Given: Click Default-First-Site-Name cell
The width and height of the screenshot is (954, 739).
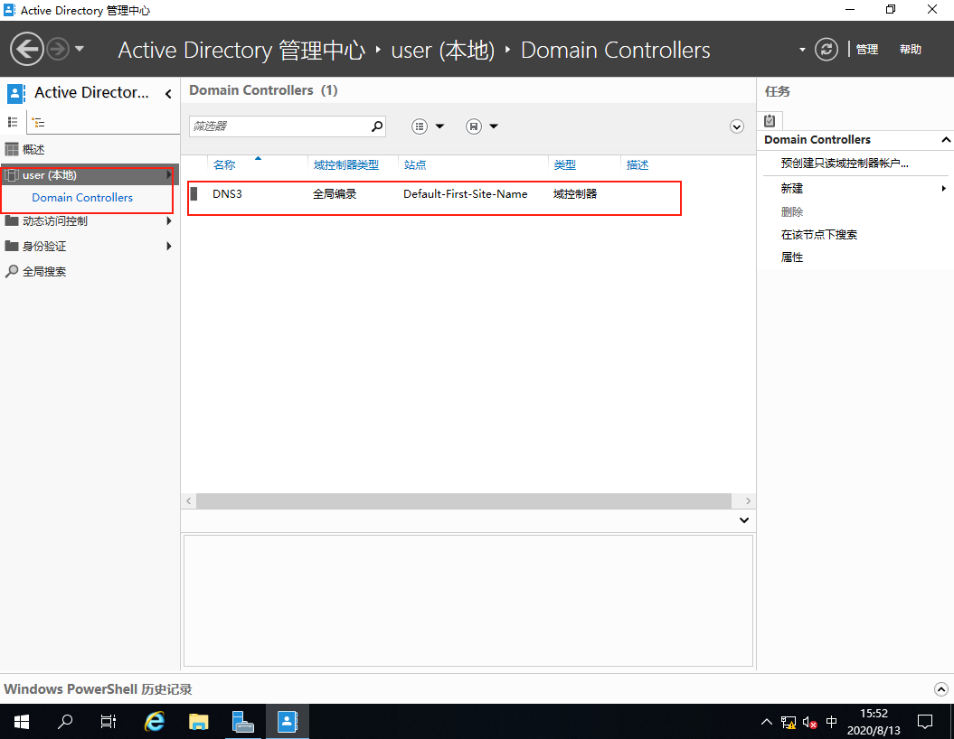Looking at the screenshot, I should tap(466, 194).
